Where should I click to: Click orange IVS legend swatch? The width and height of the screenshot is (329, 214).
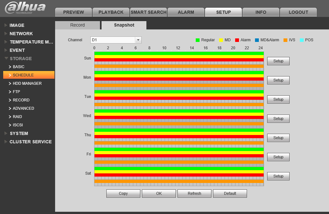coord(285,40)
